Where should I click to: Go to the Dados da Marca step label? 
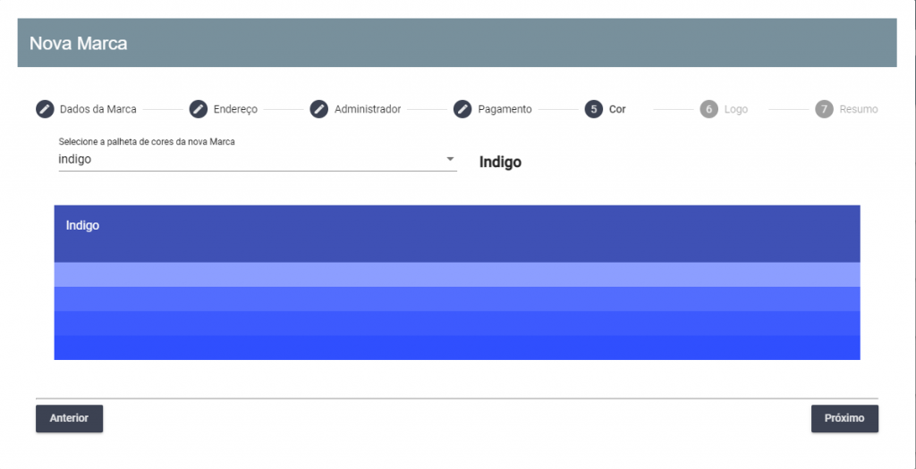98,109
